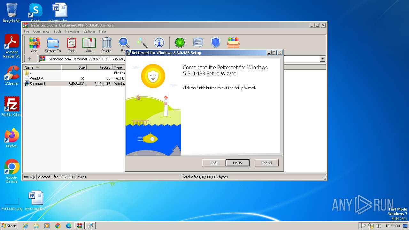
Task: Open Windows Explorer folder in taskbar
Action: click(x=36, y=226)
